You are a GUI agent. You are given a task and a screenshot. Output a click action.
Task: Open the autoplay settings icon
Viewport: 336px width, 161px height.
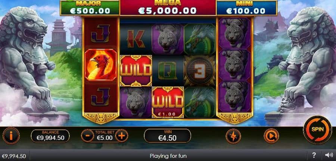click(271, 136)
